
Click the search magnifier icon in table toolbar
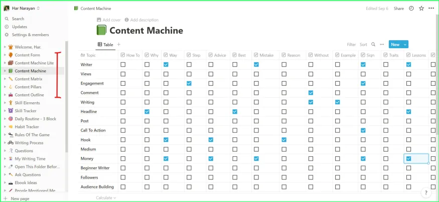click(373, 45)
